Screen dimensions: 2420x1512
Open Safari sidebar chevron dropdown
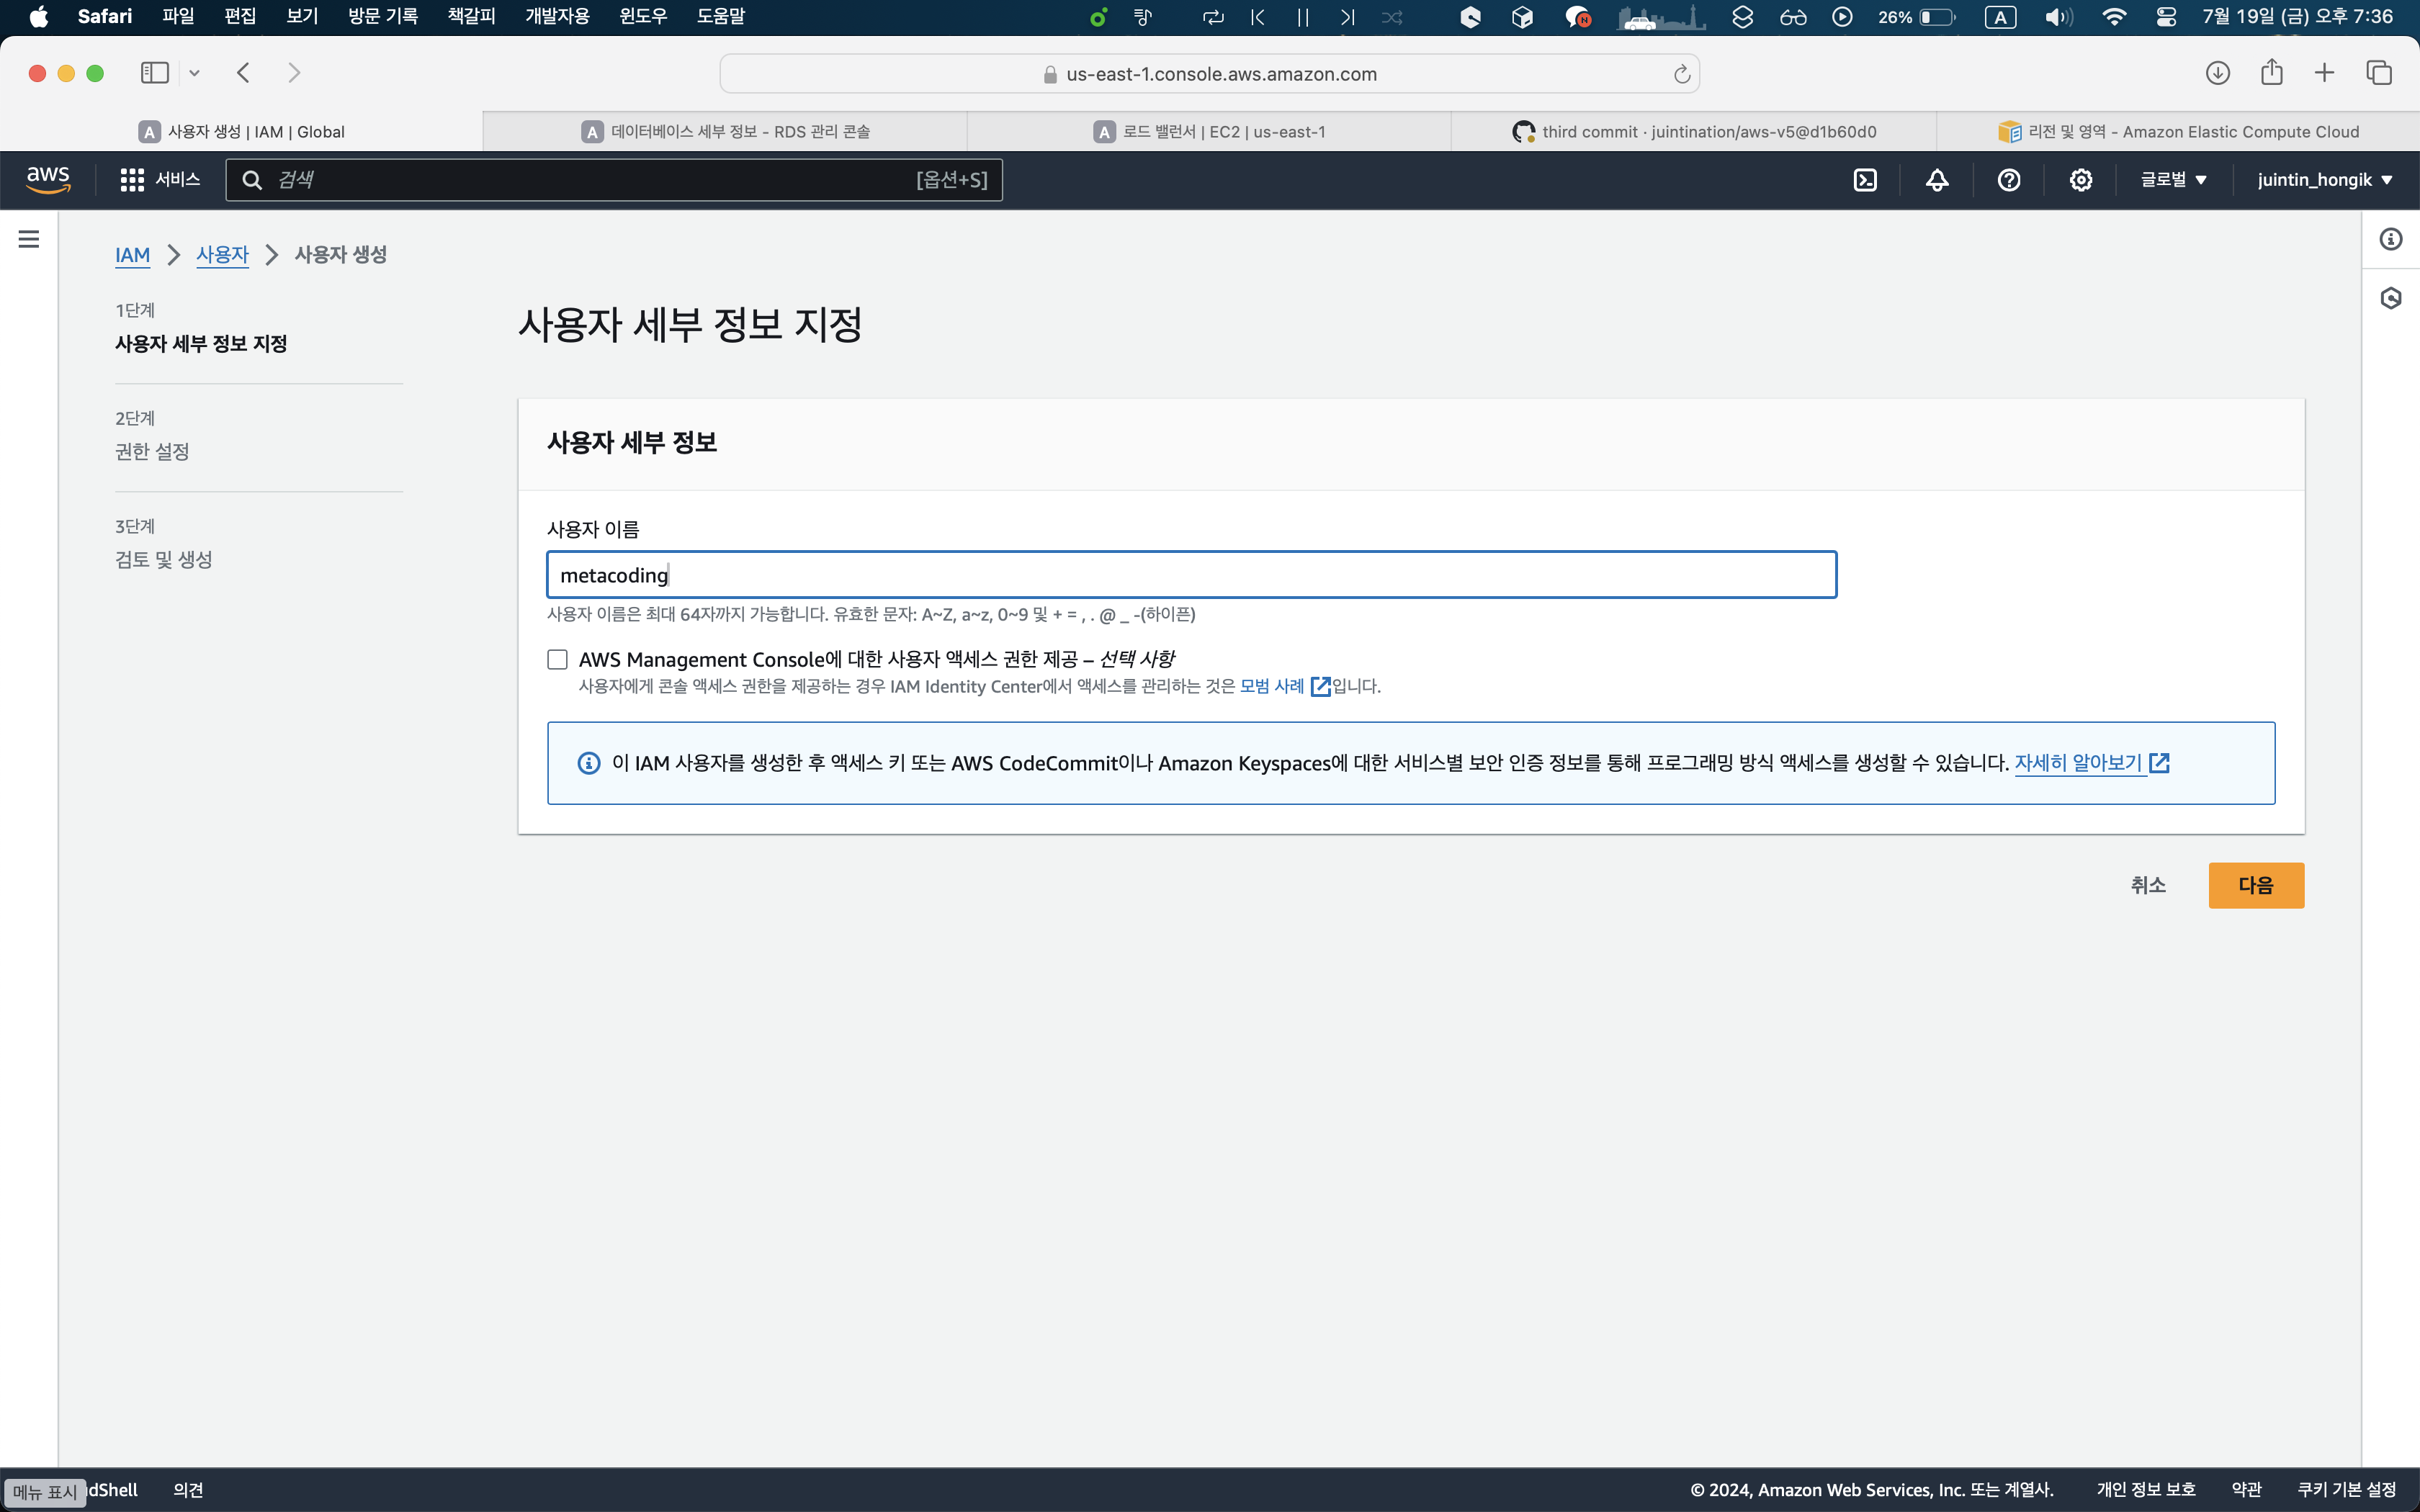(194, 73)
